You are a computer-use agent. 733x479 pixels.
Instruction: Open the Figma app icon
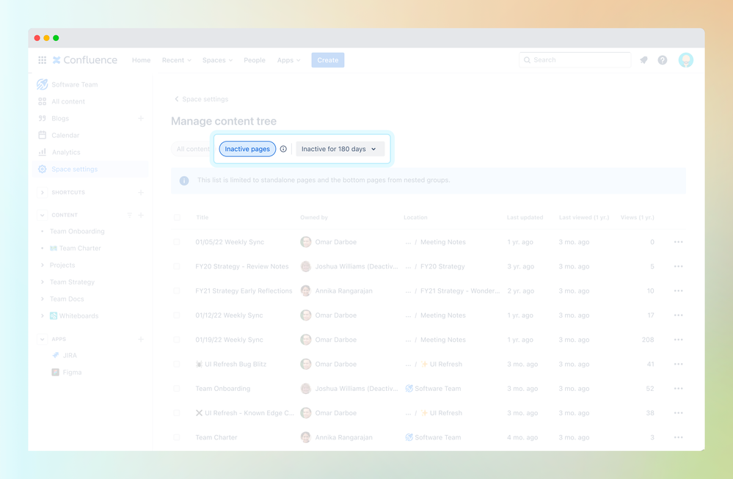[x=56, y=372]
